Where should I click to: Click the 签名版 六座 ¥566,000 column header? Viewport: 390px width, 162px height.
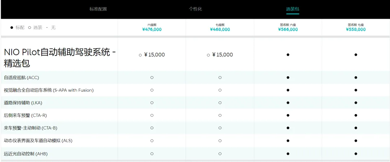(x=288, y=27)
